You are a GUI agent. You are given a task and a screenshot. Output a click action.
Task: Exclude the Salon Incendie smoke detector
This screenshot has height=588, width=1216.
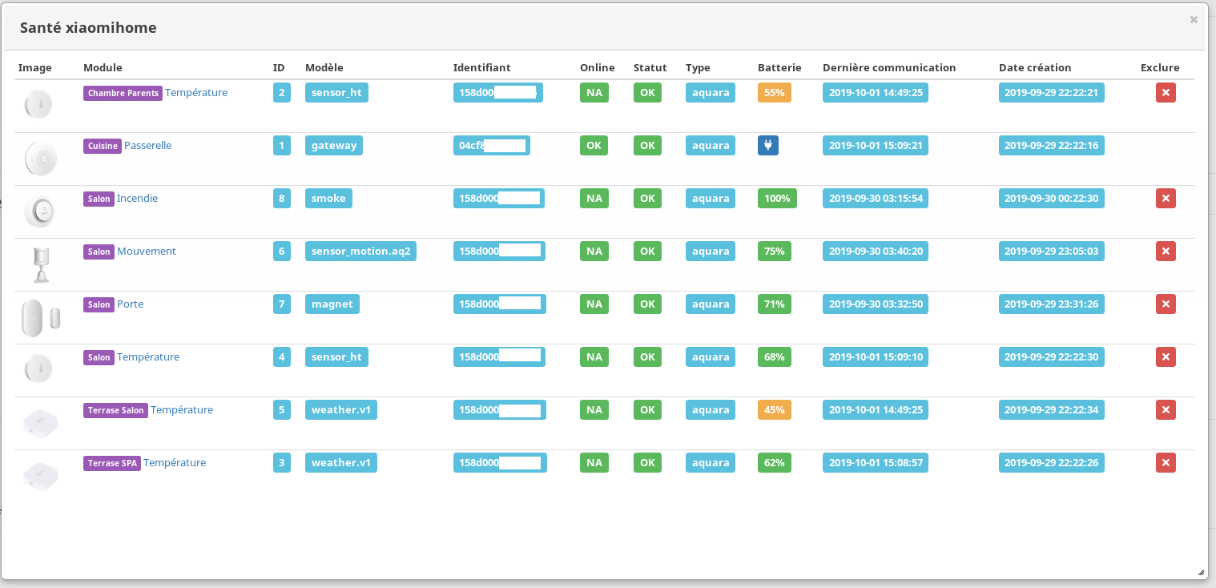1166,199
